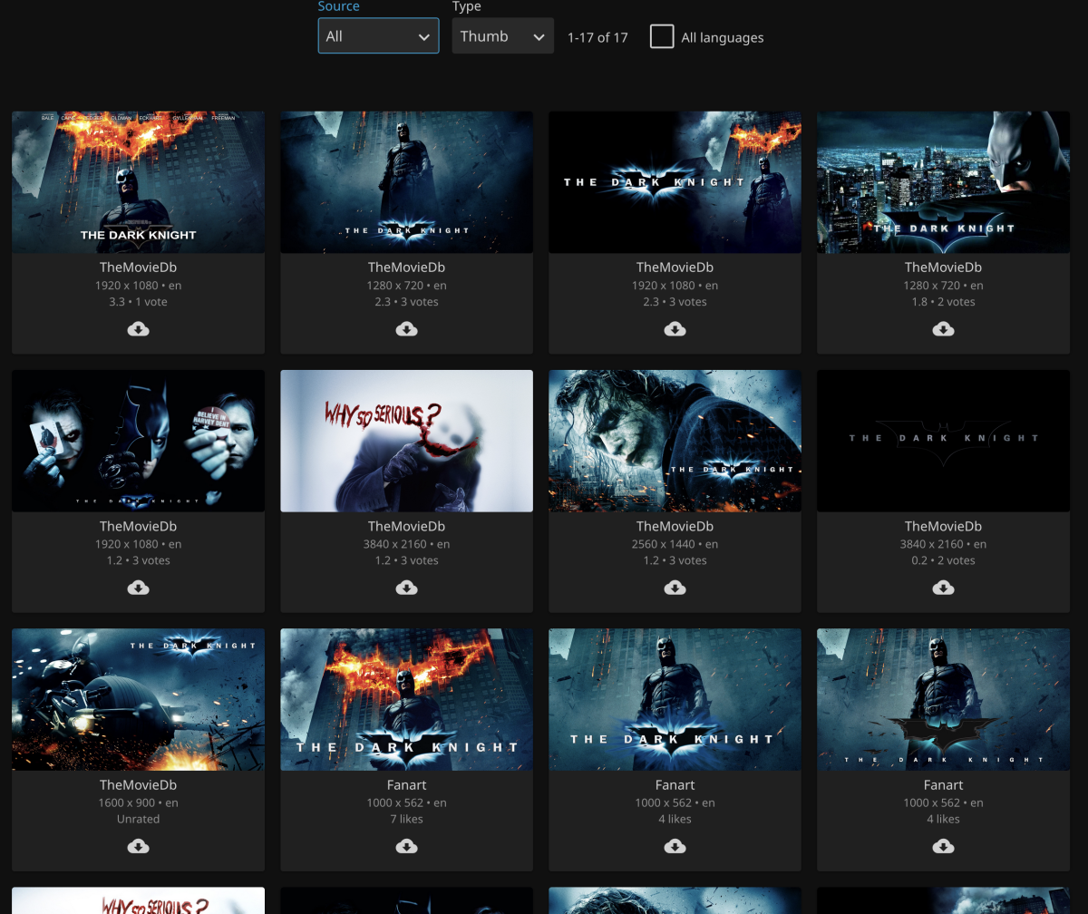Open the Why So Serious Joker thumbnail
This screenshot has width=1088, height=914.
click(406, 441)
